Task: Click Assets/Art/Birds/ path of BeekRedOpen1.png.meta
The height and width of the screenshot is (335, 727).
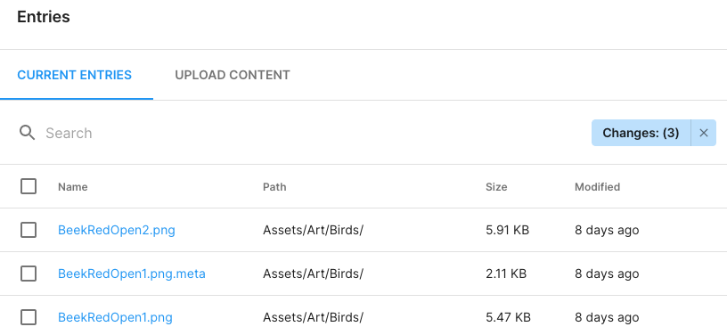Action: tap(313, 274)
